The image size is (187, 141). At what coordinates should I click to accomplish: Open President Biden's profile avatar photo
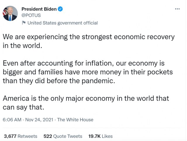(10, 13)
